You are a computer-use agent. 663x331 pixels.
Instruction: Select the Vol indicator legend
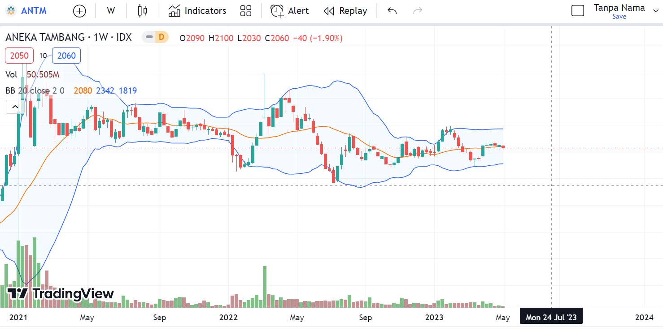(x=12, y=74)
